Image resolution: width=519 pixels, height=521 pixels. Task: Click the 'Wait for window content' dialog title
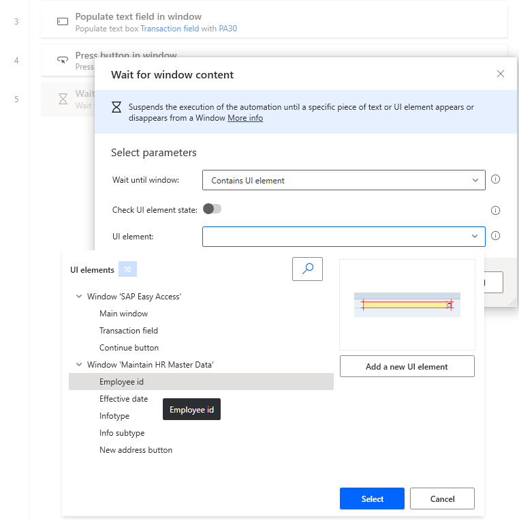click(x=172, y=75)
